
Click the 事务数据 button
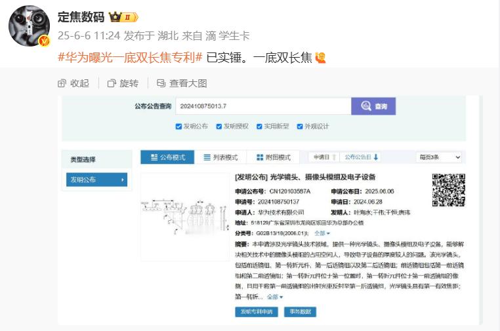click(300, 311)
